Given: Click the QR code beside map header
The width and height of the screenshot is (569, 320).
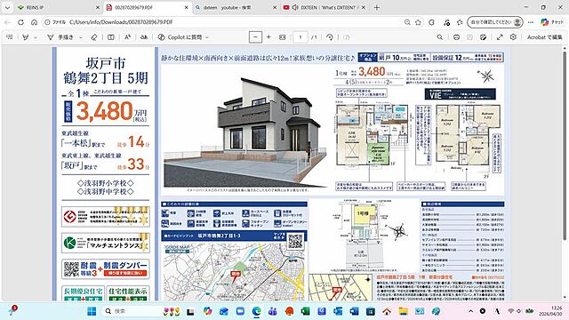Looking at the screenshot, I should (x=295, y=240).
